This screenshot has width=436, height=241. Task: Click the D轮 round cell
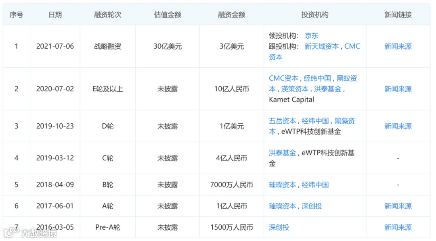click(x=108, y=126)
